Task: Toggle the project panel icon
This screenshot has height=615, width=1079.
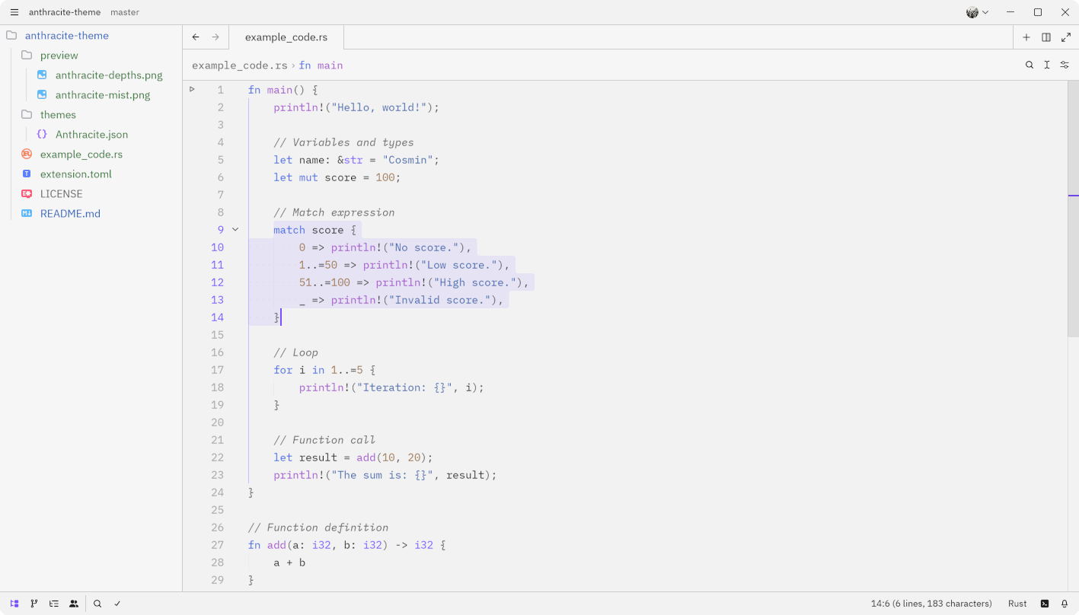Action: tap(14, 604)
